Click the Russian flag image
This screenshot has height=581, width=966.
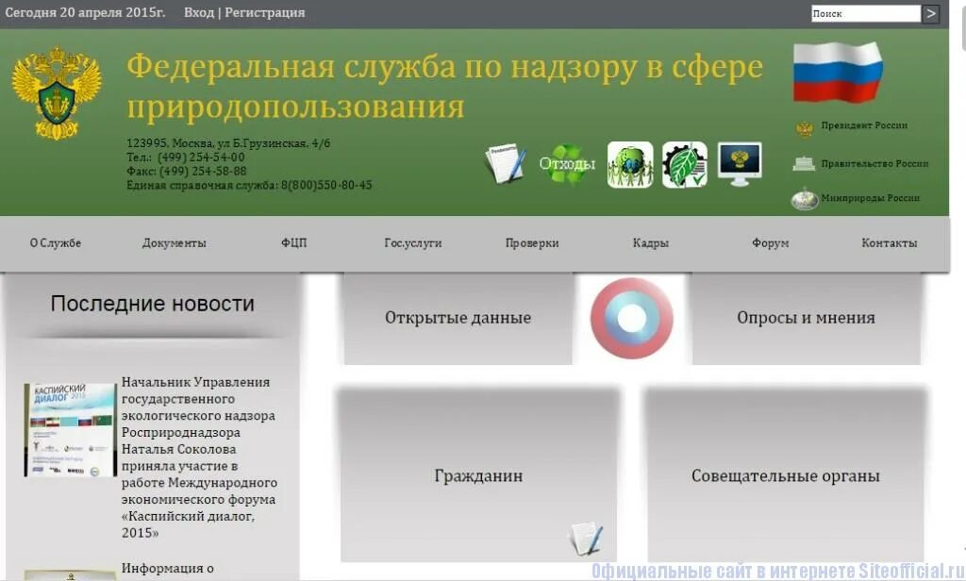coord(838,72)
